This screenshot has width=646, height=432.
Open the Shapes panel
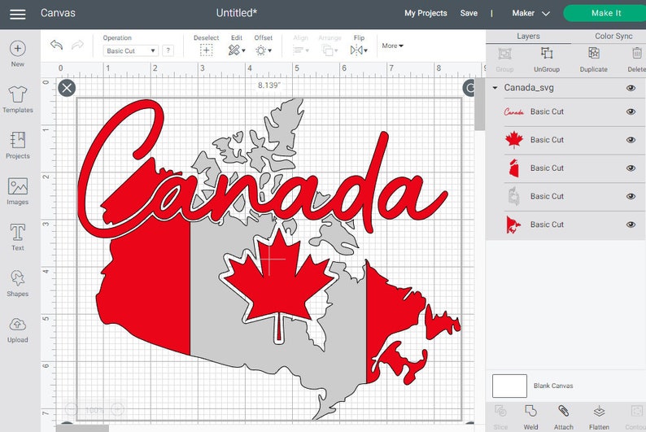(18, 283)
